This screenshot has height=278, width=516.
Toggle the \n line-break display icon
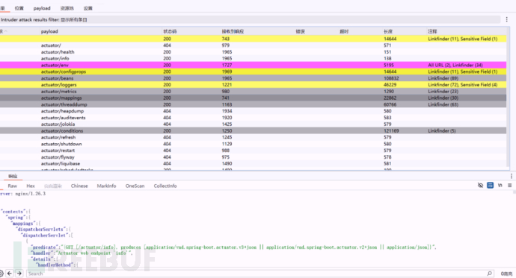tap(500, 186)
